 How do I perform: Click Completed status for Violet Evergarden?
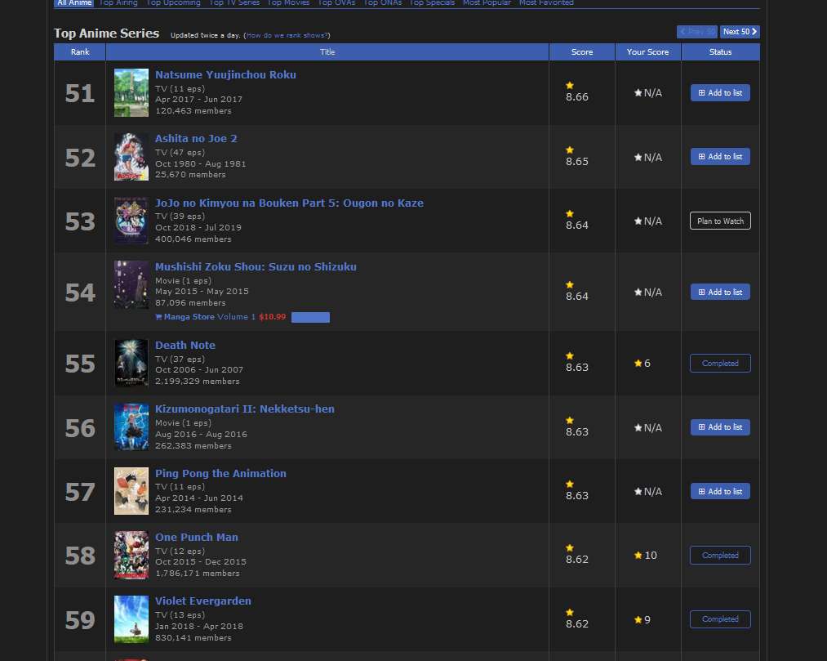[x=720, y=619]
